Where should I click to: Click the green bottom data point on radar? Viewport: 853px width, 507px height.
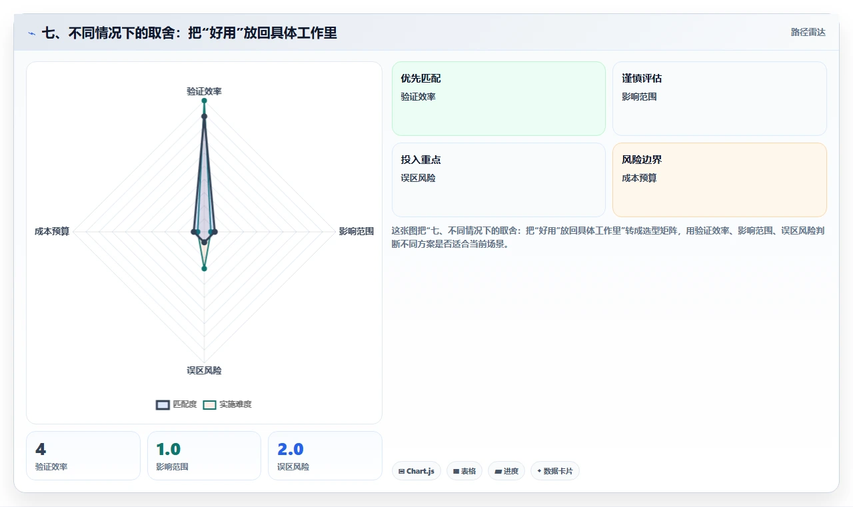pos(204,268)
